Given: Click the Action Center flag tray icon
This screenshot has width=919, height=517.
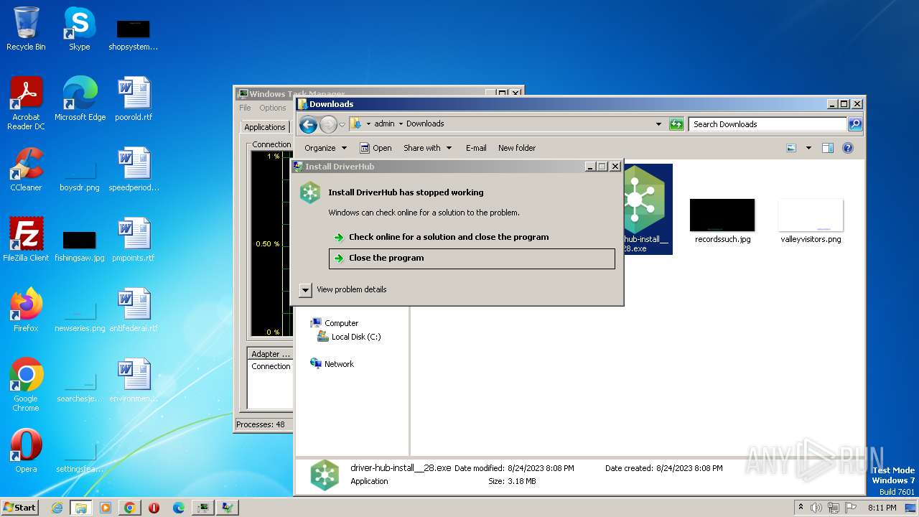Looking at the screenshot, I should pos(851,508).
